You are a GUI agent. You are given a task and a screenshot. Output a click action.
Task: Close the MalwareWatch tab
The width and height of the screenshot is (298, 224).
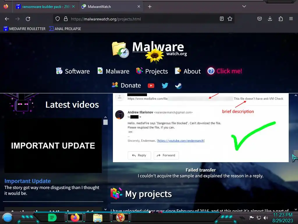coord(139,6)
